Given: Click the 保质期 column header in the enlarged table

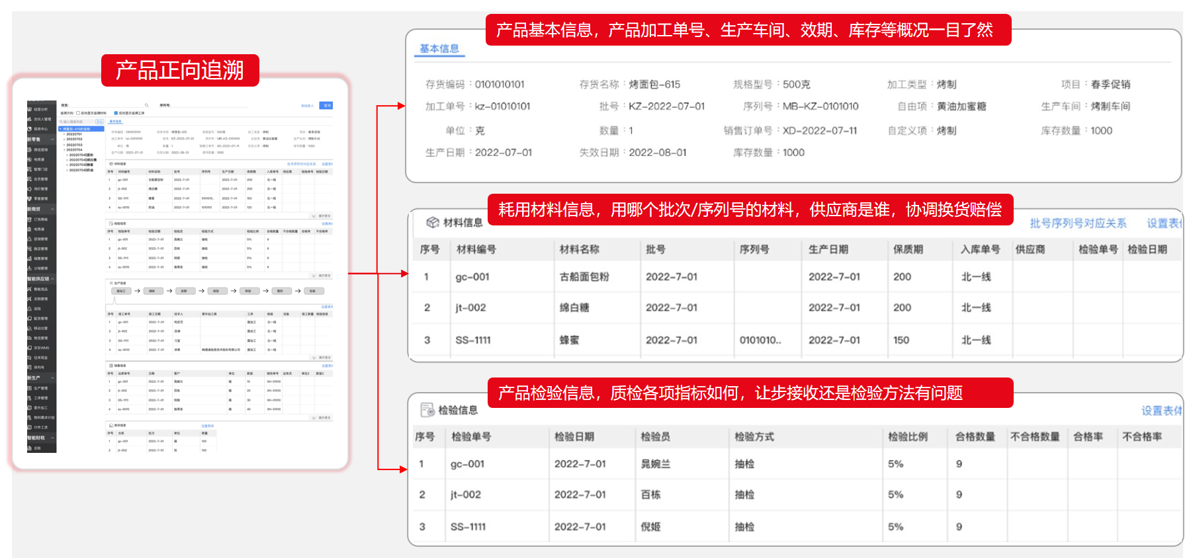Looking at the screenshot, I should tap(908, 249).
